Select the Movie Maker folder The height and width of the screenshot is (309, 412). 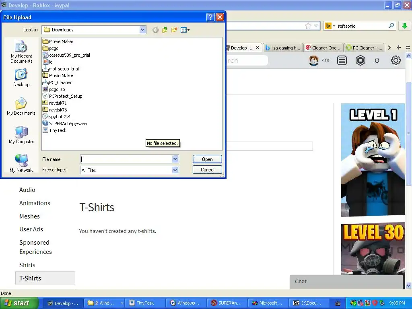58,41
